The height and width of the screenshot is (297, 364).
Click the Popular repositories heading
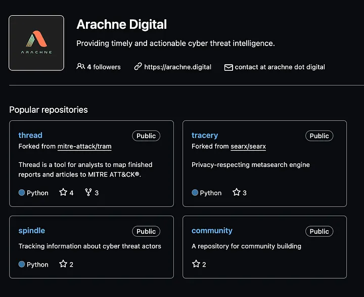tap(49, 110)
